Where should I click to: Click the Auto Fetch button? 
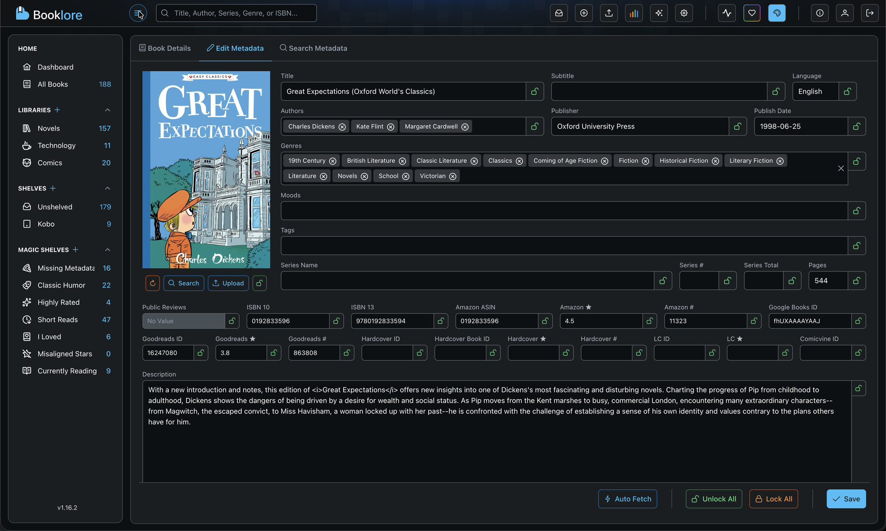point(628,499)
